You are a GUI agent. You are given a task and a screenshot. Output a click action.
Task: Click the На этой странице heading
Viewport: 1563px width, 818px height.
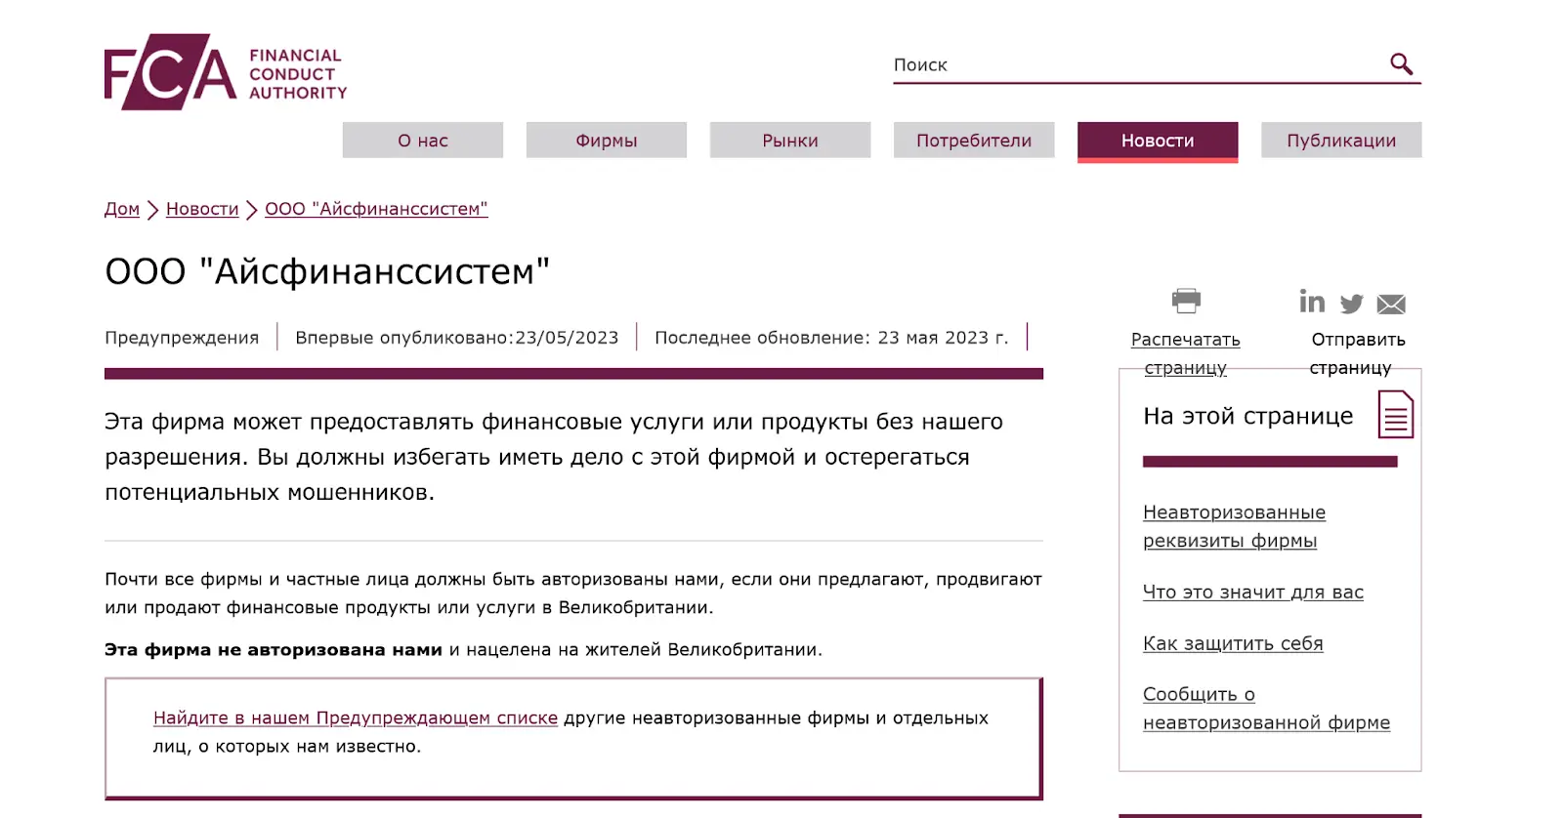tap(1248, 416)
